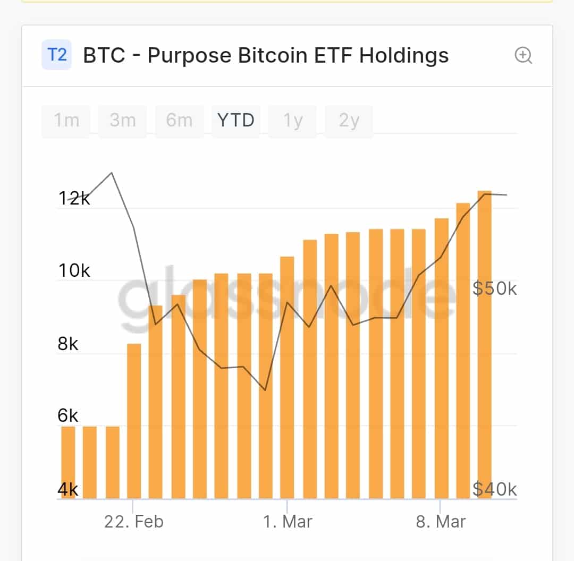
Task: Select the 1y time range
Action: click(292, 121)
